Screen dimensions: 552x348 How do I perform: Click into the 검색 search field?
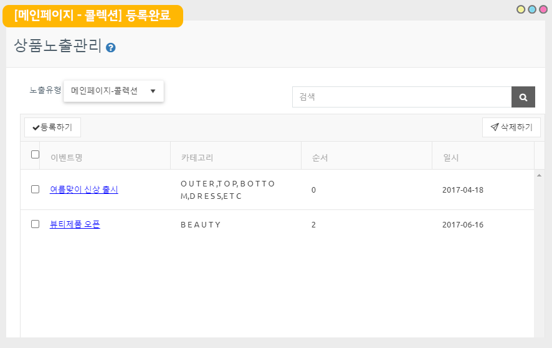tap(402, 97)
